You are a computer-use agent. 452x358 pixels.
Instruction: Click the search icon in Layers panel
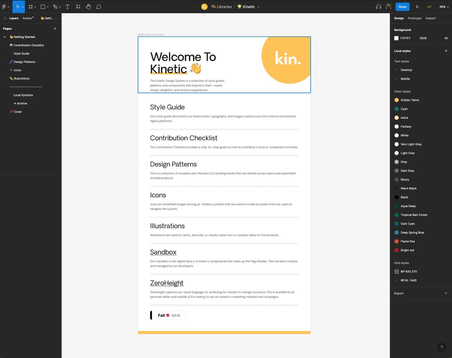(x=5, y=18)
